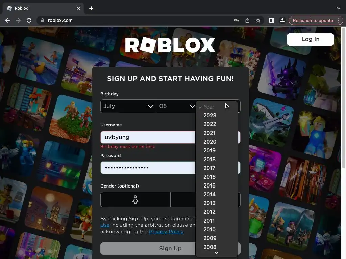Expand the tab search chevron
The height and width of the screenshot is (259, 346).
[x=338, y=8]
